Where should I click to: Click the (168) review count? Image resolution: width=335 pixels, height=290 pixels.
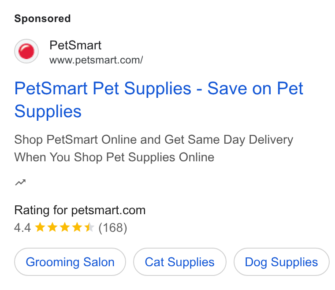click(113, 228)
